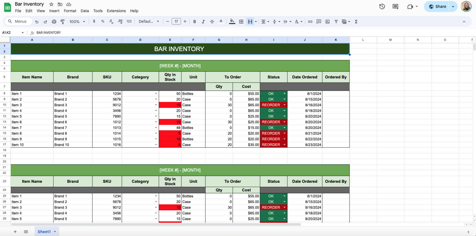
Task: Open the Create a filter icon
Action: (x=336, y=21)
